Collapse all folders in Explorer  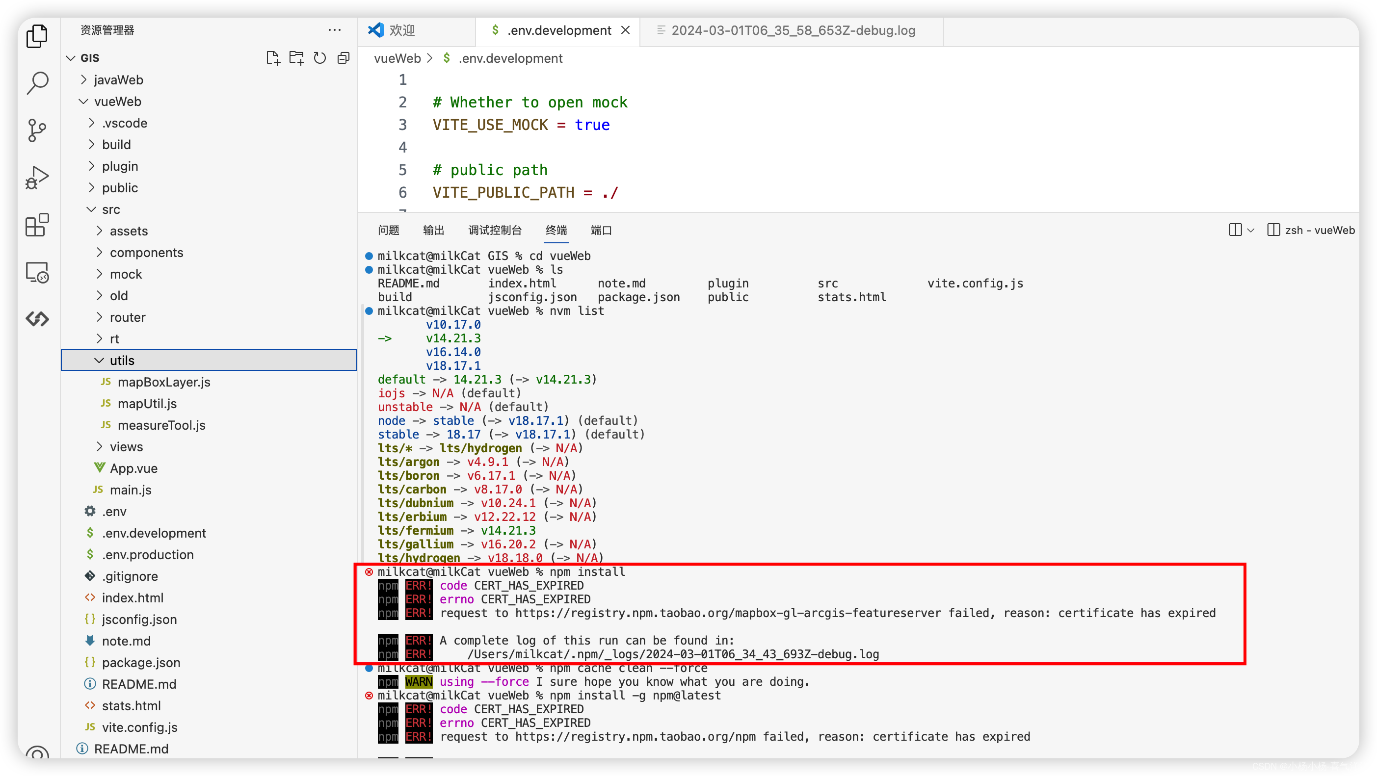coord(344,58)
